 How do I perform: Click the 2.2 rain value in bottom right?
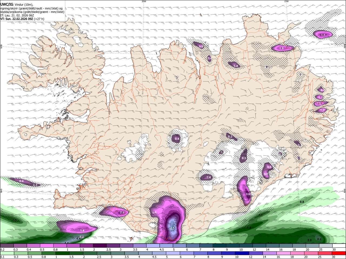(319, 239)
